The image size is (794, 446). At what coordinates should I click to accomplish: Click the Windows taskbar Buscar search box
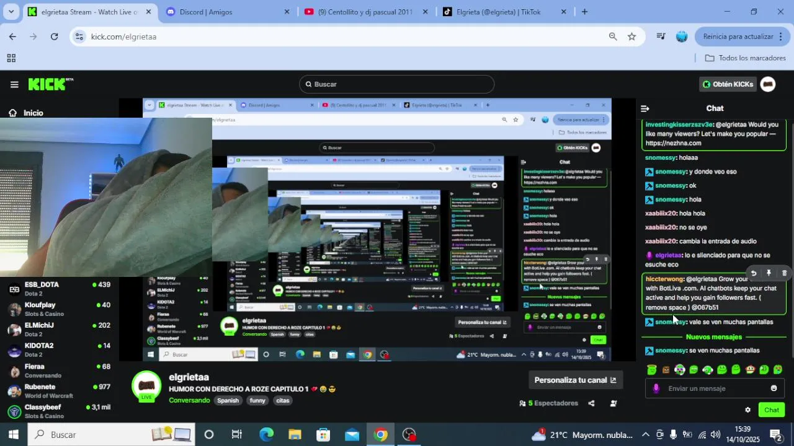point(112,435)
